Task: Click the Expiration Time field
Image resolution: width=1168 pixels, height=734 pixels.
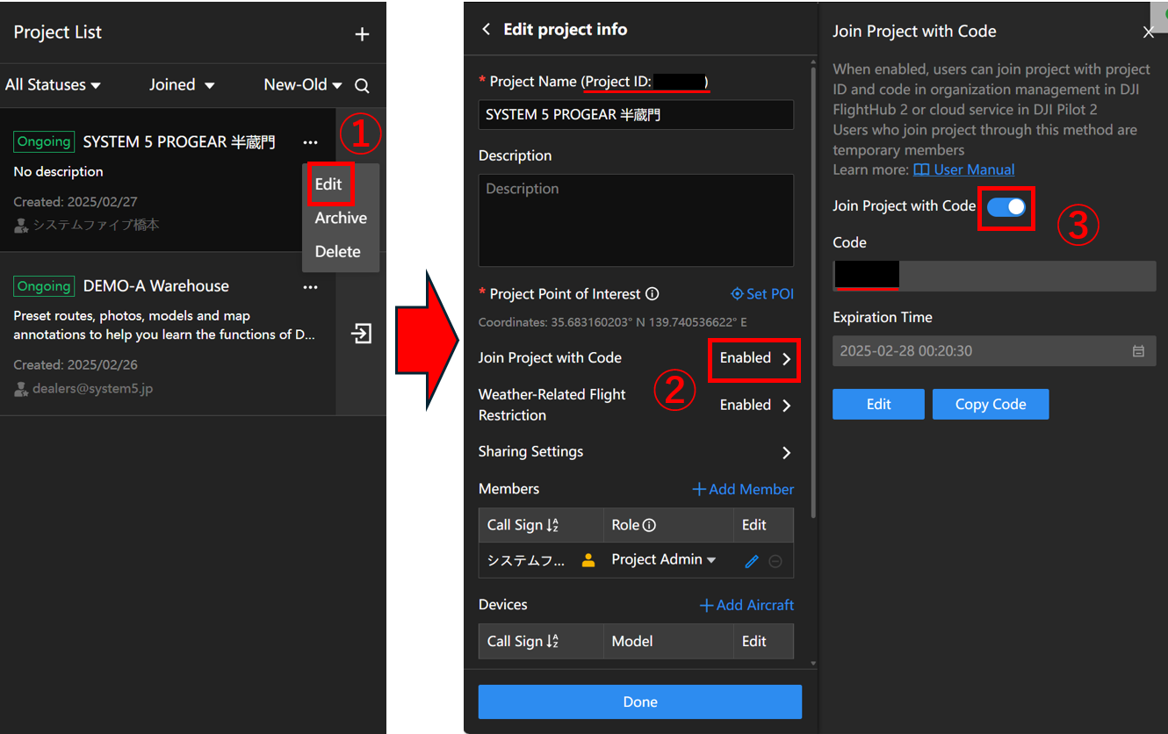Action: click(x=994, y=351)
